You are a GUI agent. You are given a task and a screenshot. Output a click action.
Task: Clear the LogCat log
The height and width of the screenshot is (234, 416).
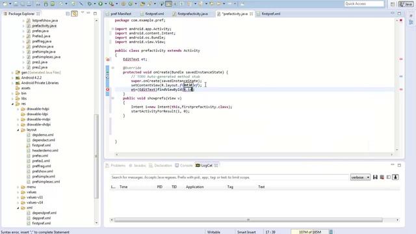(x=382, y=177)
